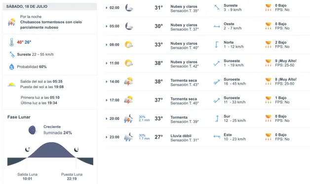Expand the 20:00 forecast row arrow
This screenshot has width=310, height=184.
tap(107, 119)
